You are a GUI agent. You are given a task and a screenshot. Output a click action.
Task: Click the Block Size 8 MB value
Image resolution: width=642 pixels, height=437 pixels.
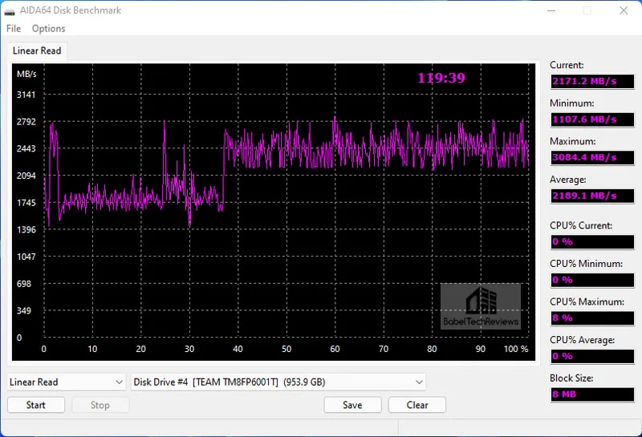point(592,394)
